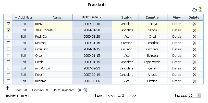Tick the checkbox for Morche
This screenshot has height=103, width=208.
tap(8, 43)
